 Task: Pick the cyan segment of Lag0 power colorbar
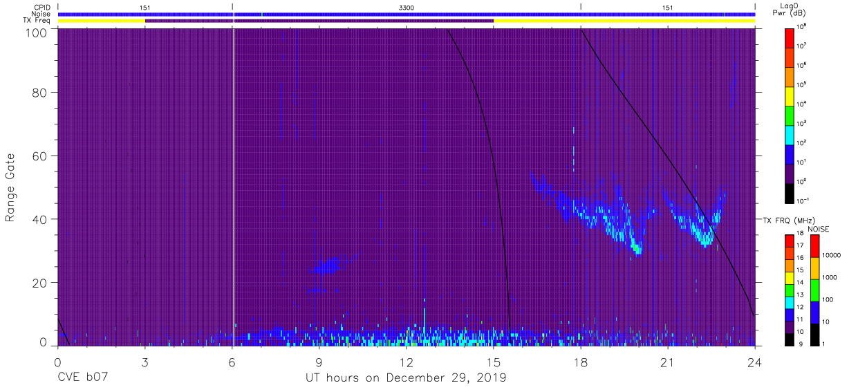click(x=790, y=133)
